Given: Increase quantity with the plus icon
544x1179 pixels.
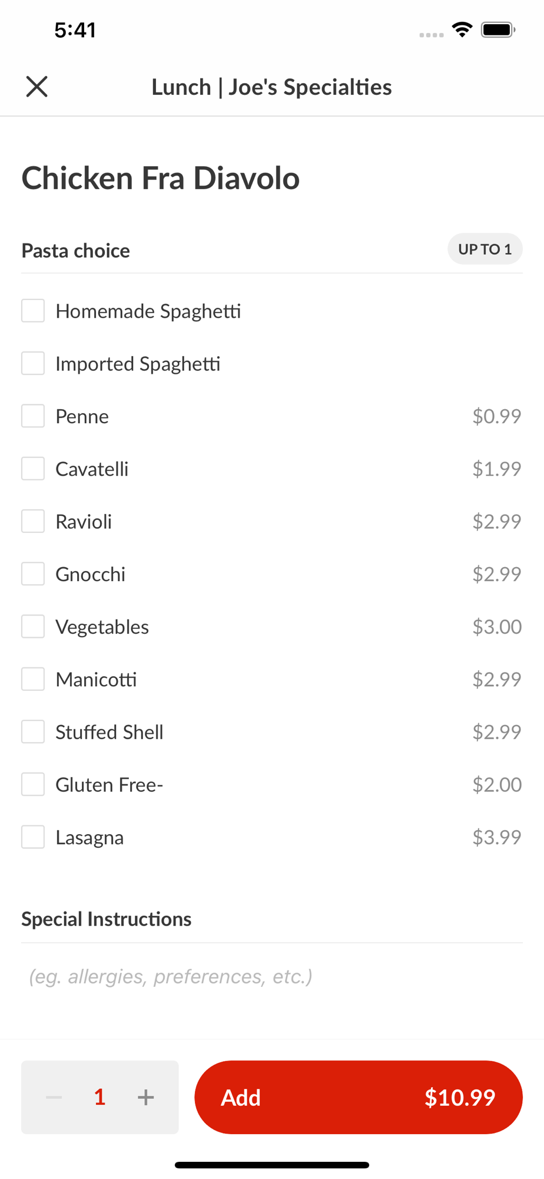Looking at the screenshot, I should click(145, 1097).
